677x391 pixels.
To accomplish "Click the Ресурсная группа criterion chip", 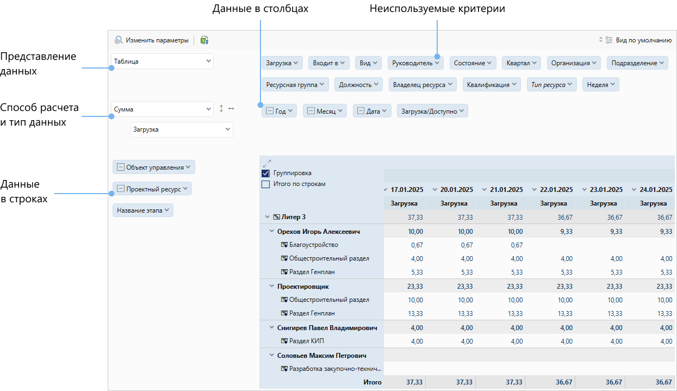I will click(295, 84).
